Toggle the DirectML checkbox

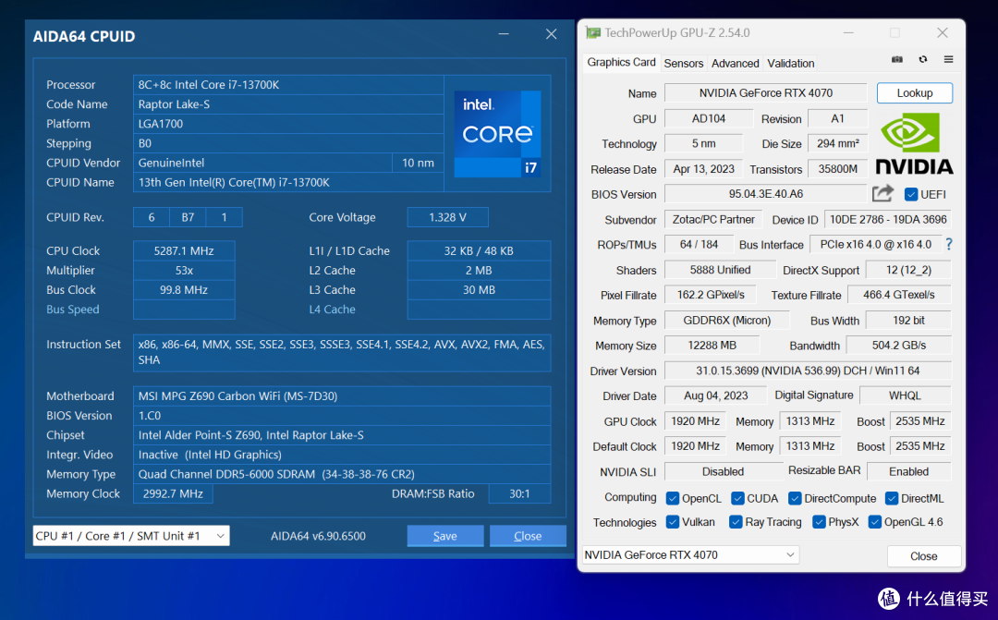(892, 498)
